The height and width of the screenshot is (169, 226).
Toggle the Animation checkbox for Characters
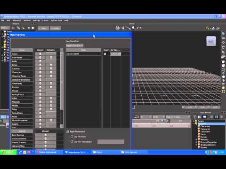[x=51, y=72]
